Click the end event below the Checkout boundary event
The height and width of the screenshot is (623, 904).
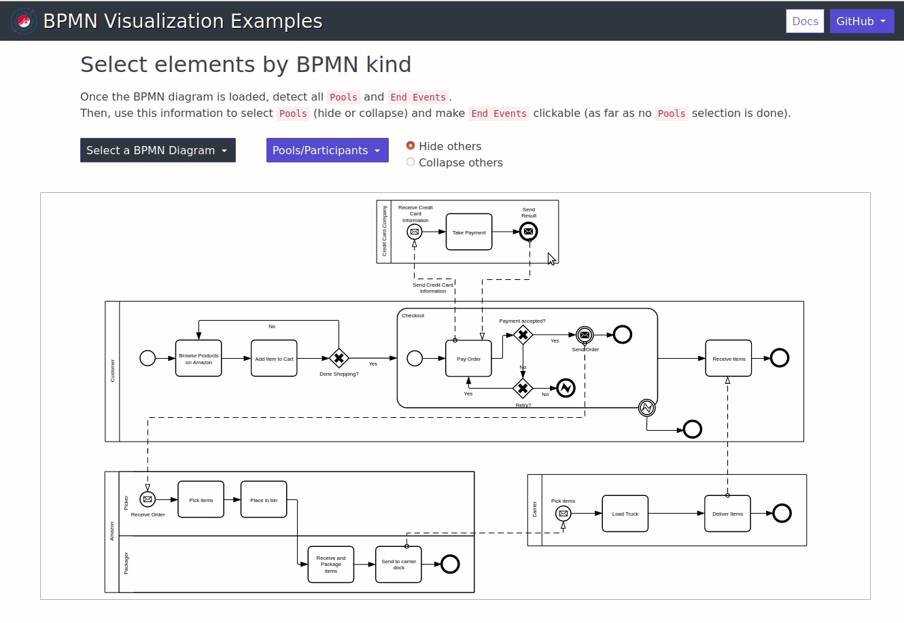693,429
